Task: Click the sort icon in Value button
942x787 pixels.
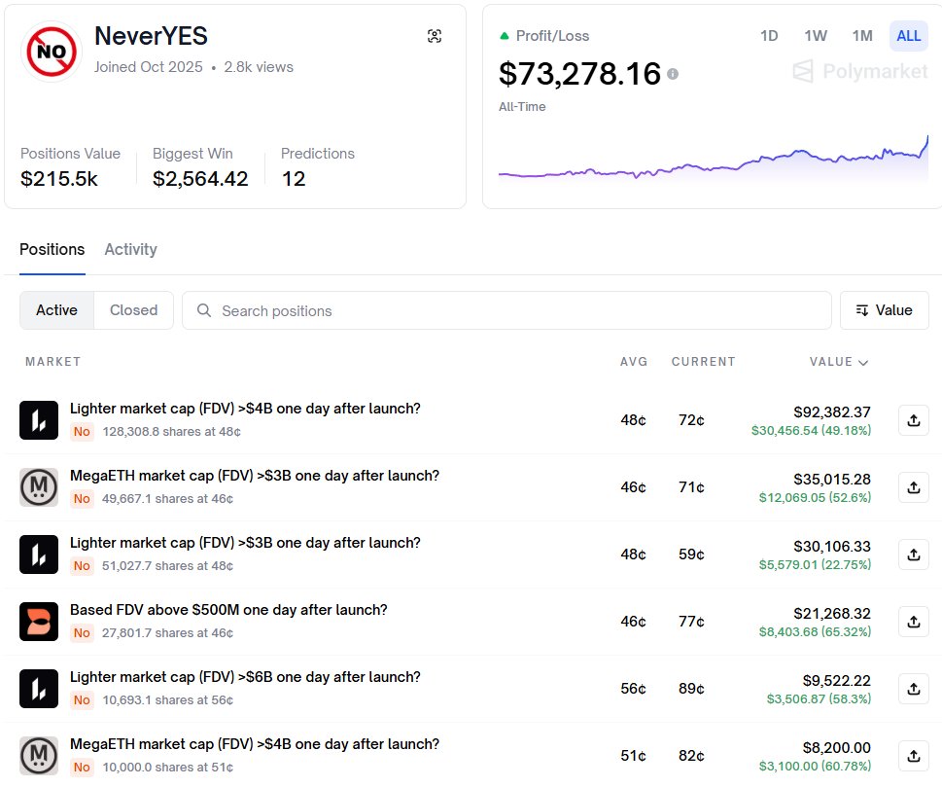Action: click(x=862, y=310)
